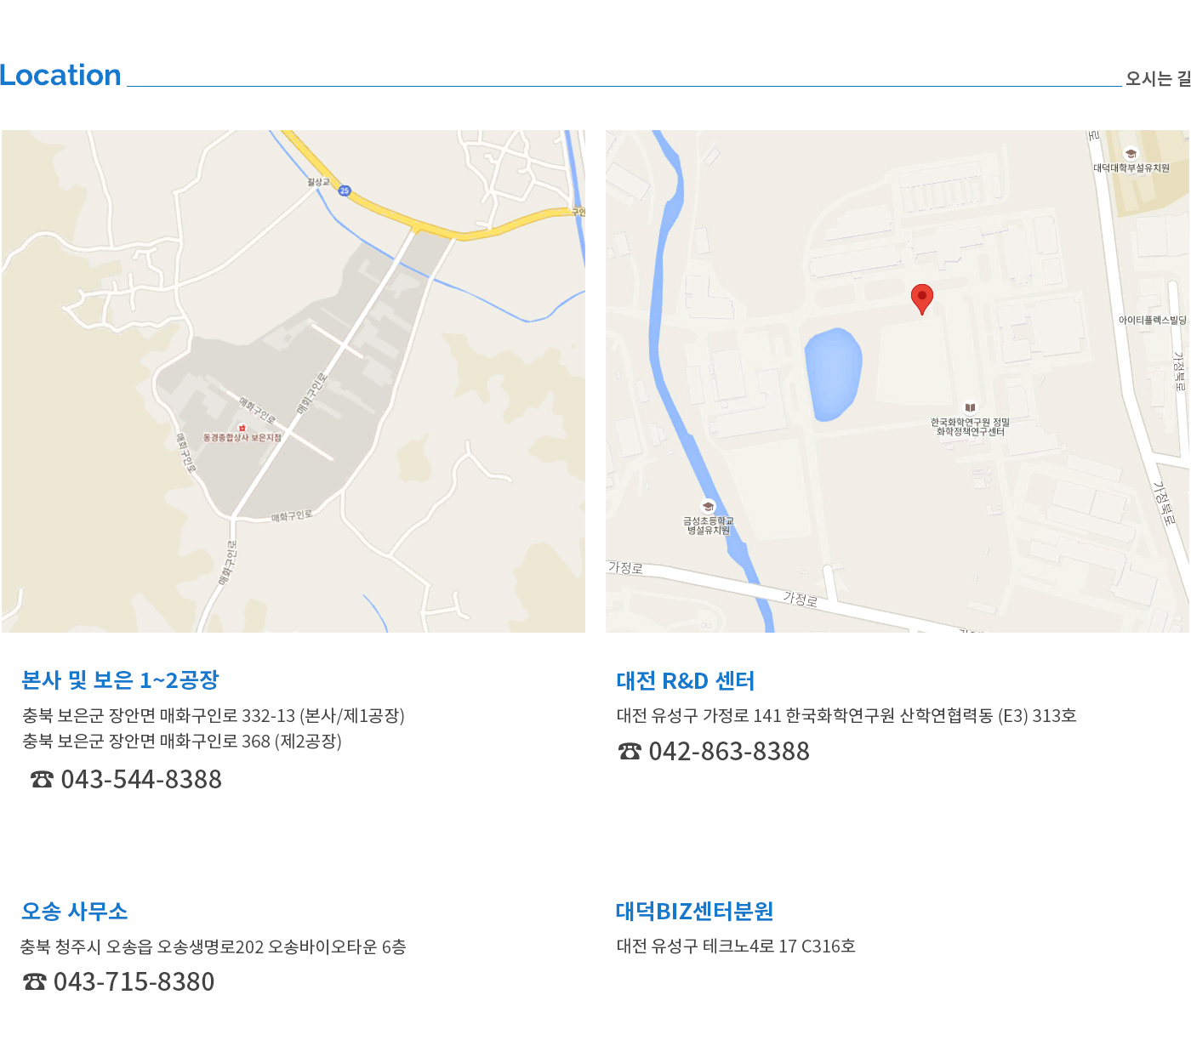Click the phone number 042-863-8388

pyautogui.click(x=729, y=752)
